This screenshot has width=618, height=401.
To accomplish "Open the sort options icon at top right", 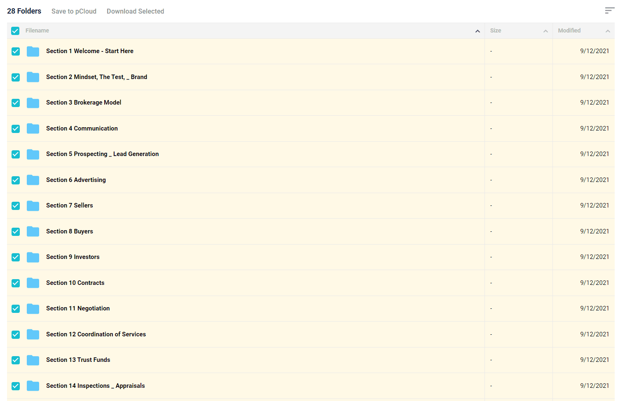I will pyautogui.click(x=609, y=11).
